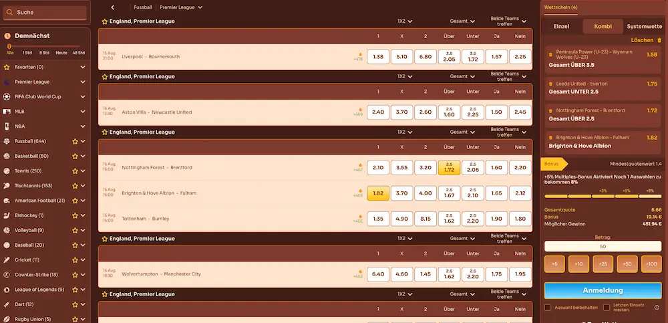Favorite Basketball (50) with its star
This screenshot has width=668, height=323.
pyautogui.click(x=75, y=156)
